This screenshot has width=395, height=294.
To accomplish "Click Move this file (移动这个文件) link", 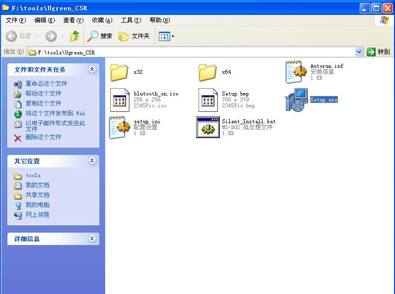I will point(43,94).
